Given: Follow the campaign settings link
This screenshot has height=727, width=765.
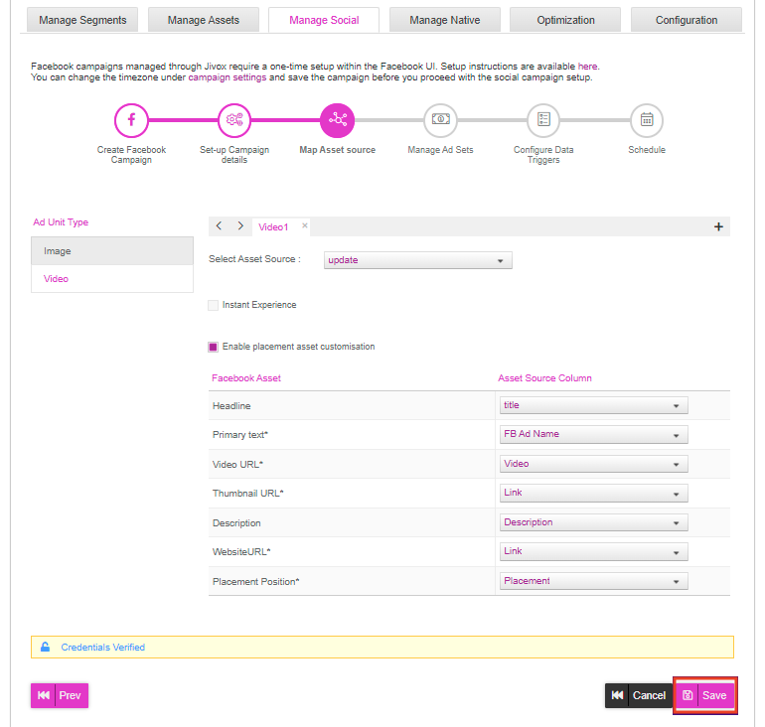Looking at the screenshot, I should (228, 77).
